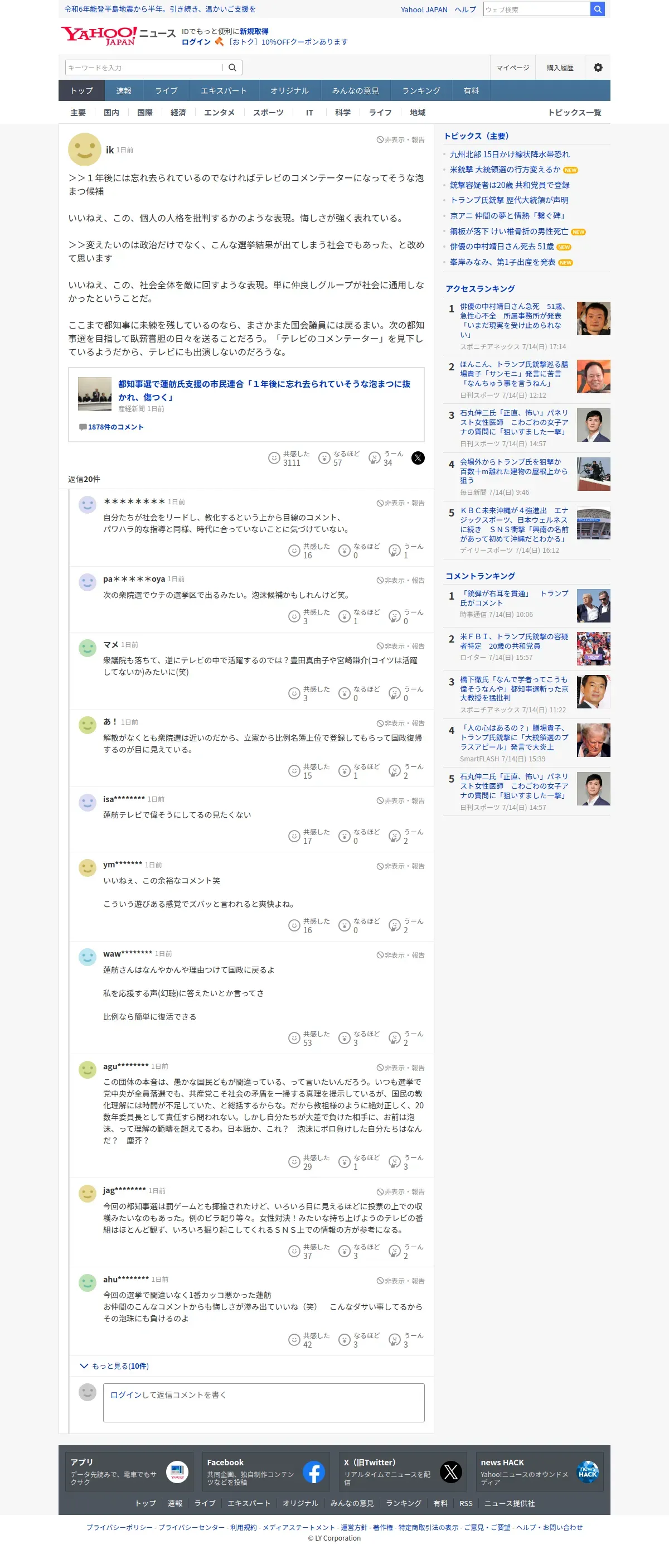Open the Facebook icon in the footer
The height and width of the screenshot is (1554, 669).
click(x=314, y=1472)
